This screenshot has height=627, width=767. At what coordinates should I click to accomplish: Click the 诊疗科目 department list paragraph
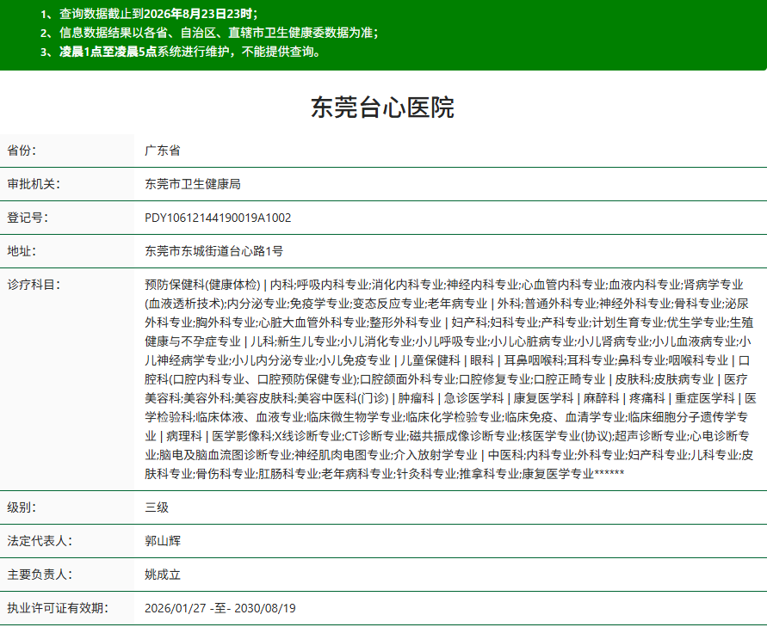click(450, 379)
